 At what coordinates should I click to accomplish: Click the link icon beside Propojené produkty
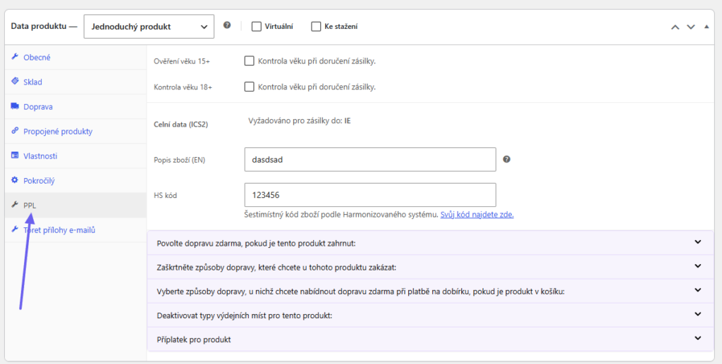point(15,131)
